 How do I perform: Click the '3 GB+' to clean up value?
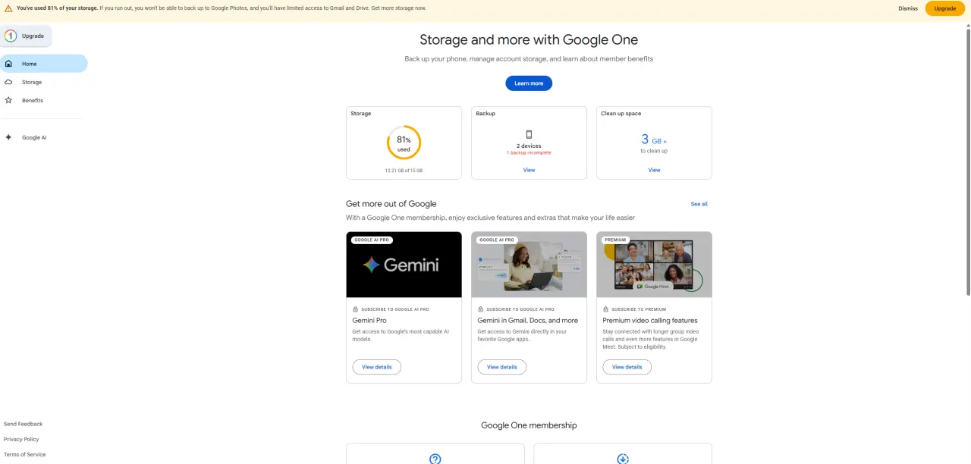click(654, 140)
